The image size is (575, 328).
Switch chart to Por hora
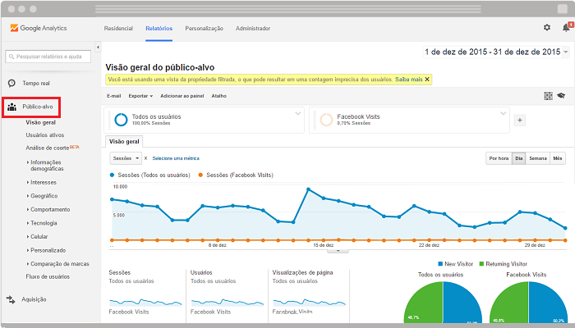click(499, 158)
